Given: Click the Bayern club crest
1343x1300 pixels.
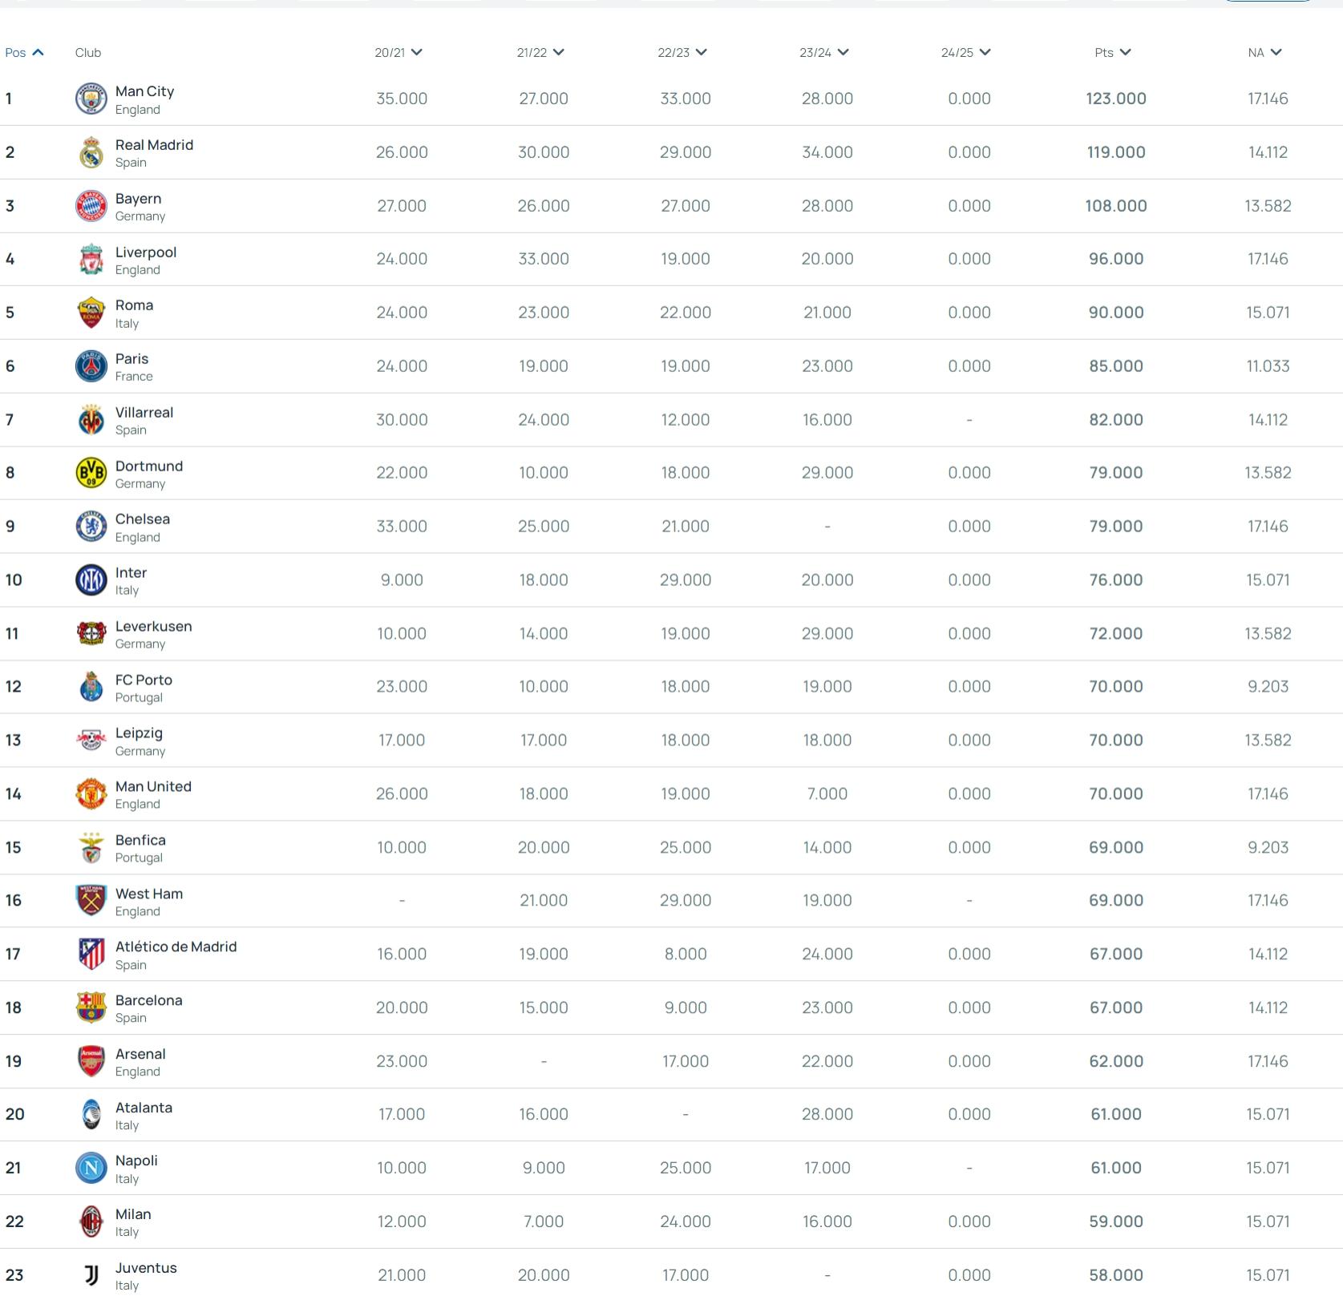Looking at the screenshot, I should coord(91,206).
